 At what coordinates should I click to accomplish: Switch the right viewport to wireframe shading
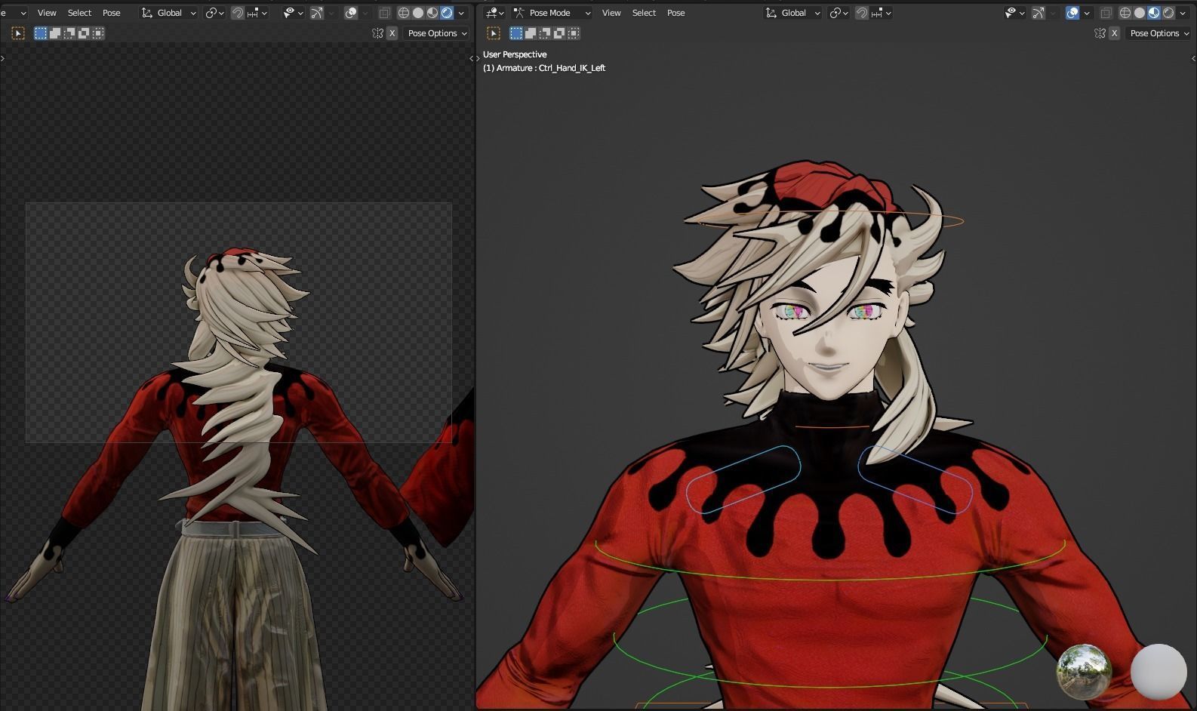click(x=1125, y=13)
